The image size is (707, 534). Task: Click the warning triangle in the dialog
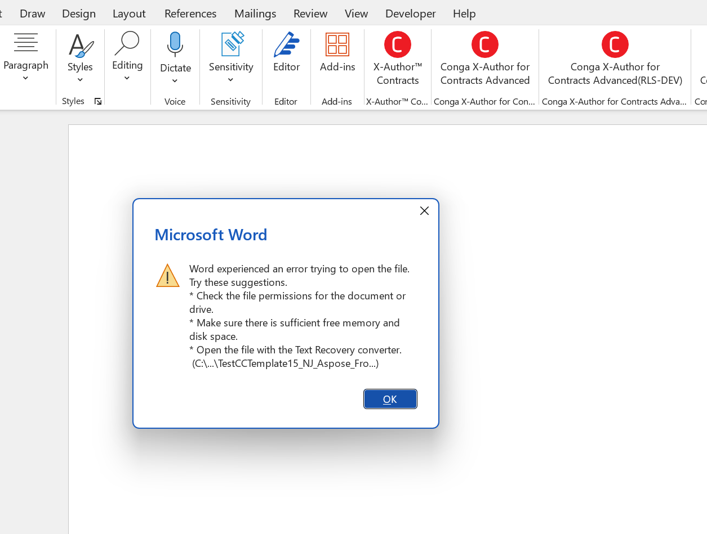168,276
